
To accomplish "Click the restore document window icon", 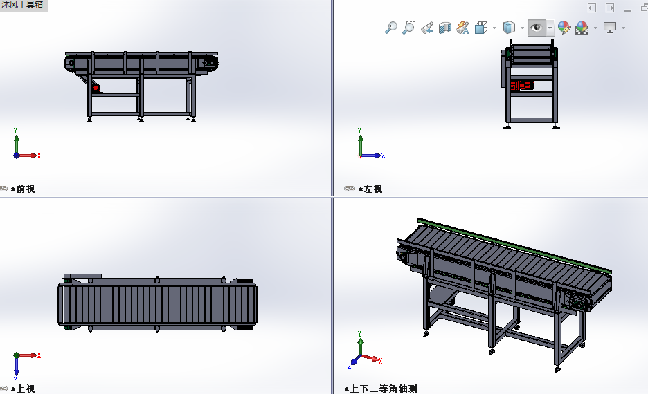I will 645,8.
